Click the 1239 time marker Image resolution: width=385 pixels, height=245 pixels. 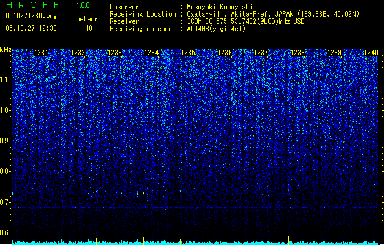tap(335, 53)
